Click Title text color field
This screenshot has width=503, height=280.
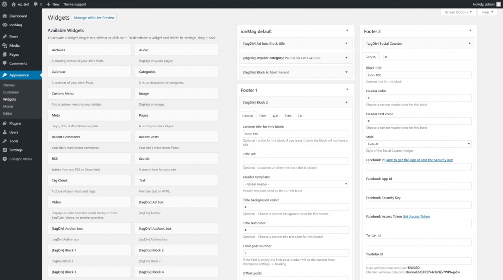(x=296, y=230)
